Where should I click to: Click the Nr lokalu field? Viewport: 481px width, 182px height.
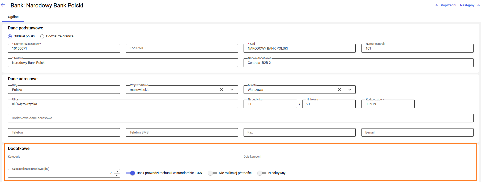tap(329, 104)
